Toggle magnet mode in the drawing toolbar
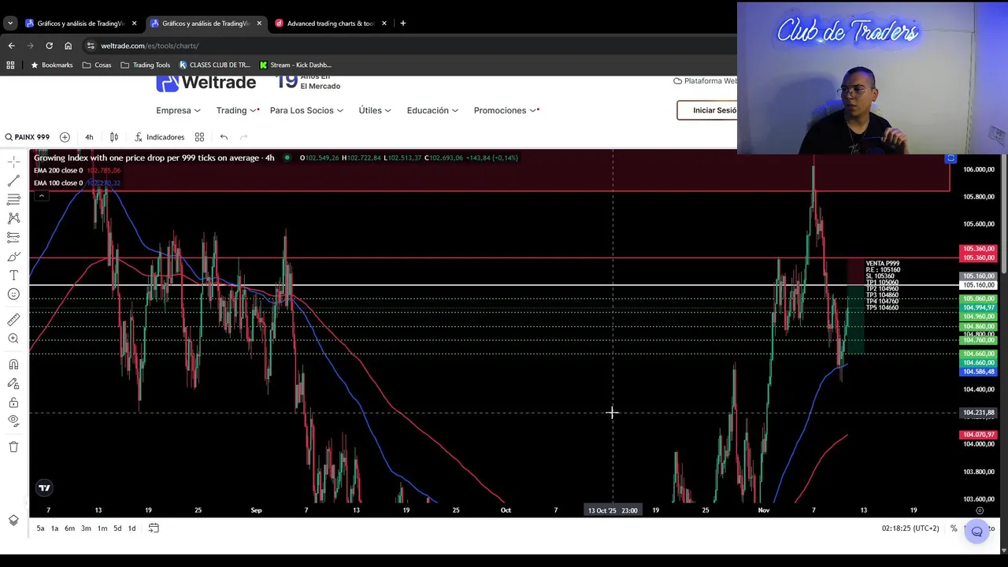The height and width of the screenshot is (567, 1008). pos(13,365)
